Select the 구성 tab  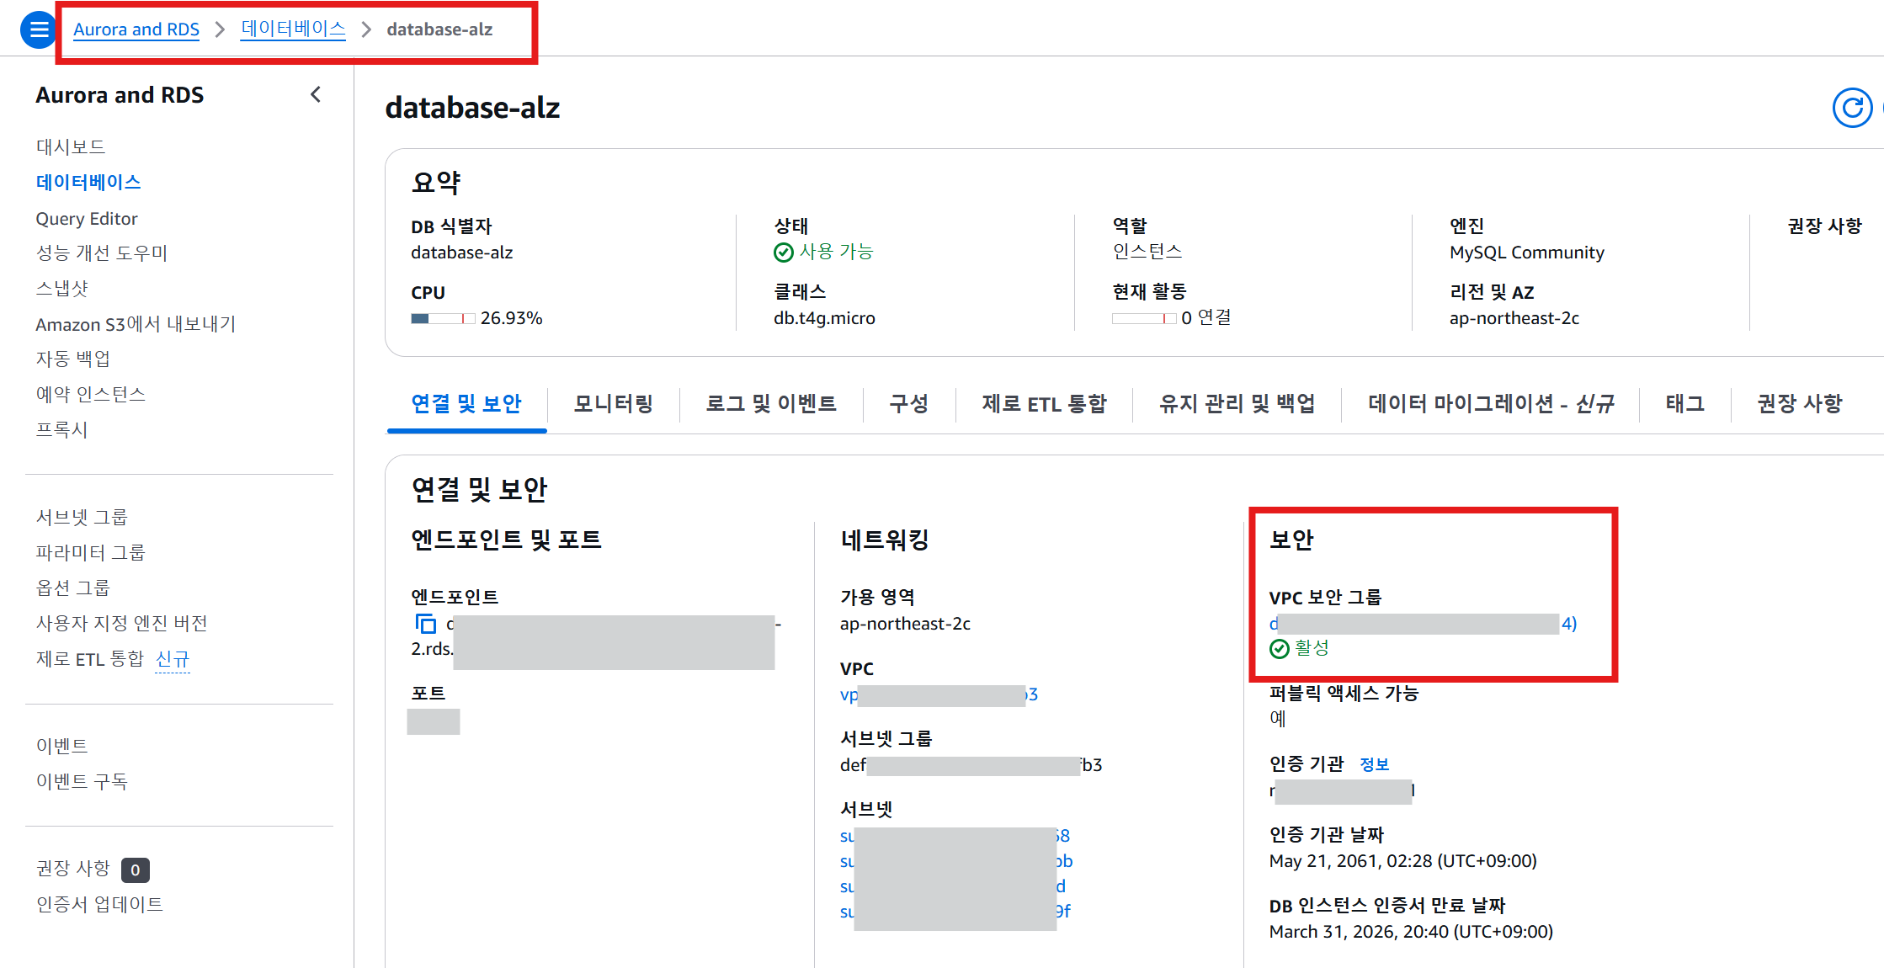(908, 404)
